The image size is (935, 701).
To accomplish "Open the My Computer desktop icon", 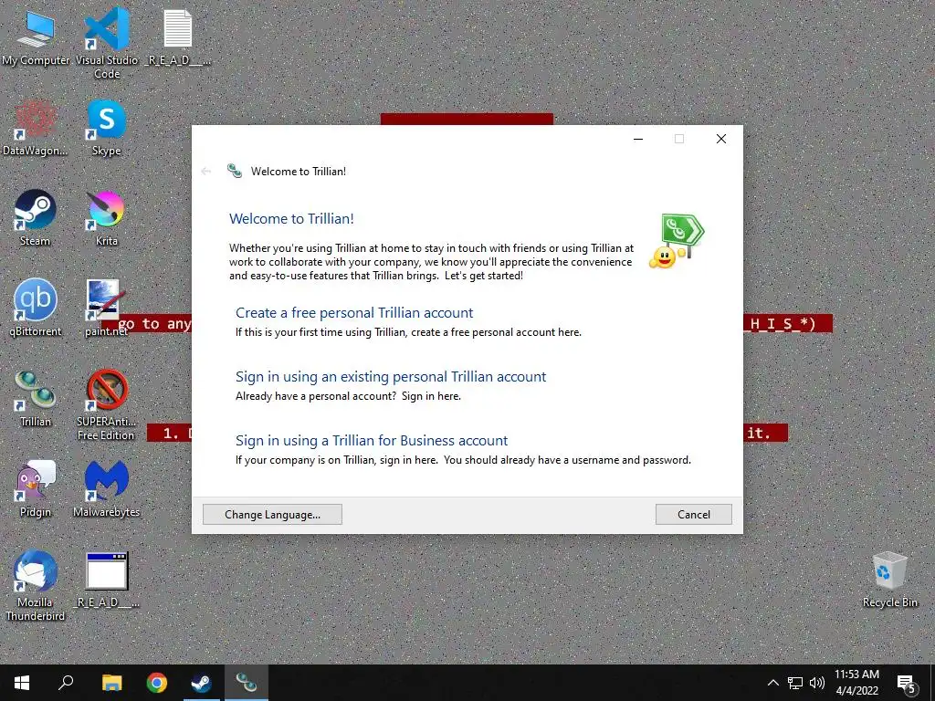I will pos(36,38).
